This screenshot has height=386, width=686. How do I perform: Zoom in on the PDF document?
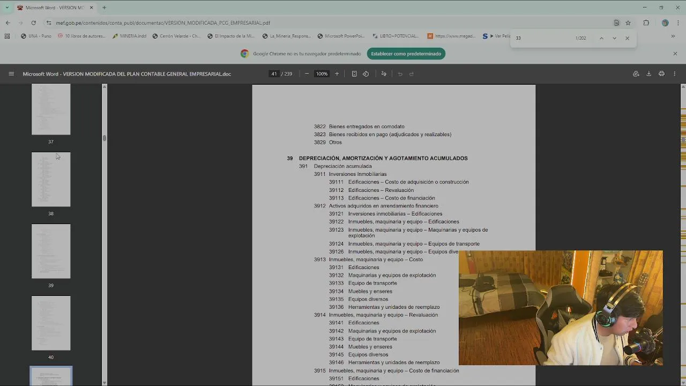[337, 74]
